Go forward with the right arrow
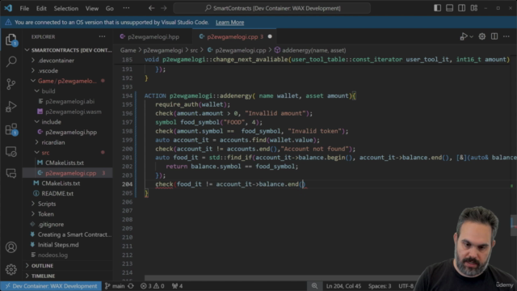517x291 pixels. point(163,8)
